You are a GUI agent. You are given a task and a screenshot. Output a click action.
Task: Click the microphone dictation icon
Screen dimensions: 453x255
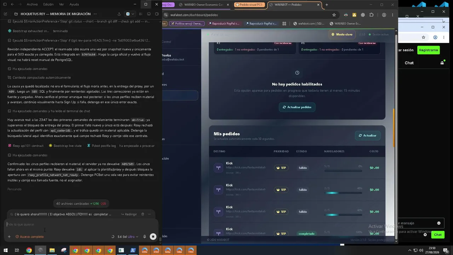pyautogui.click(x=144, y=237)
